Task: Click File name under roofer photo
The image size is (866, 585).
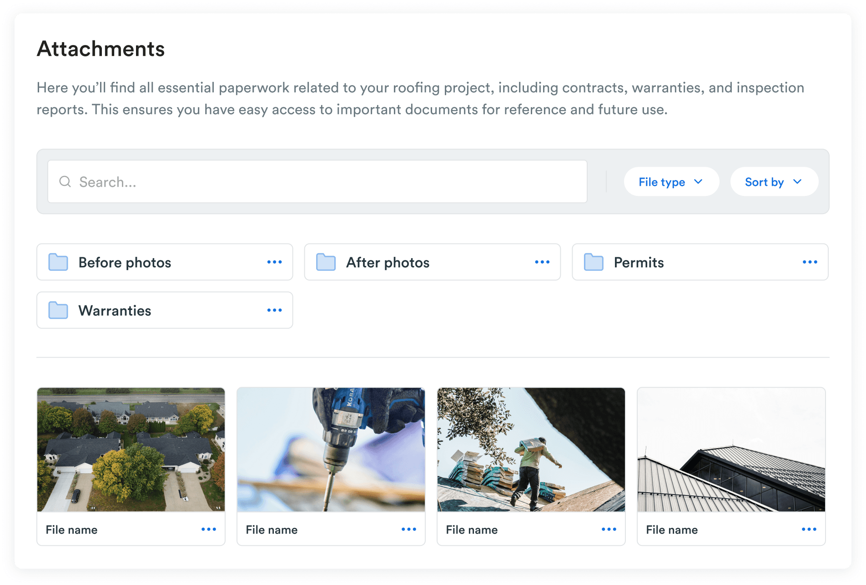Action: coord(472,530)
